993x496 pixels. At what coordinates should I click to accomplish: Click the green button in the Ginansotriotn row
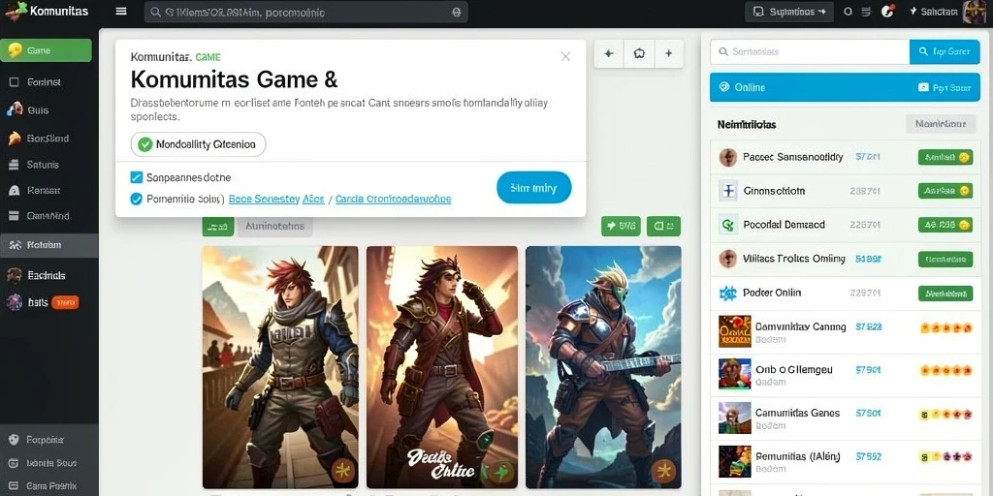pos(945,191)
